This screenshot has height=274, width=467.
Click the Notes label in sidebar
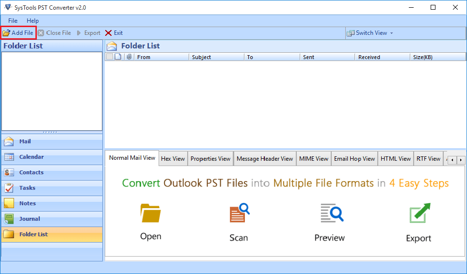[28, 203]
